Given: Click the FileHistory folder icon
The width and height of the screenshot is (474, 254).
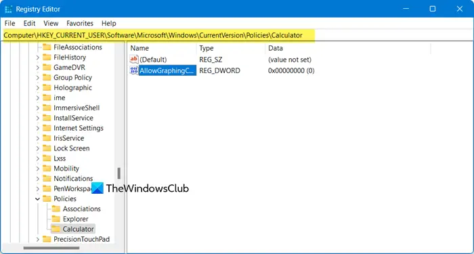Looking at the screenshot, I should coord(47,58).
